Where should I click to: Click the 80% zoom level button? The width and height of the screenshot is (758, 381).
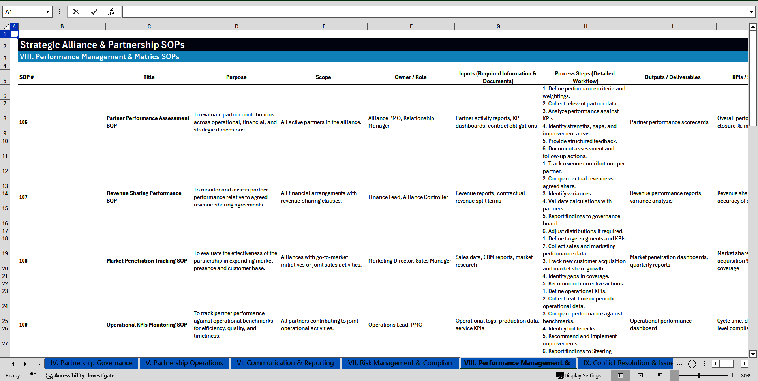[745, 375]
